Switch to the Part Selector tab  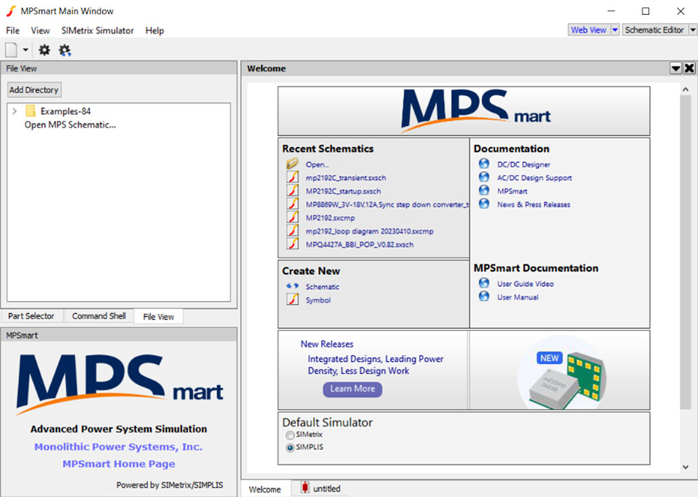click(31, 316)
